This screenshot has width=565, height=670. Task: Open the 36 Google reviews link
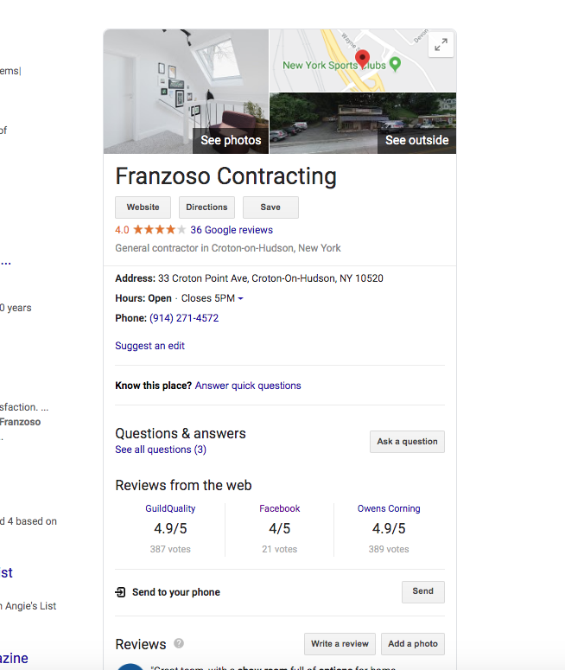tap(232, 230)
